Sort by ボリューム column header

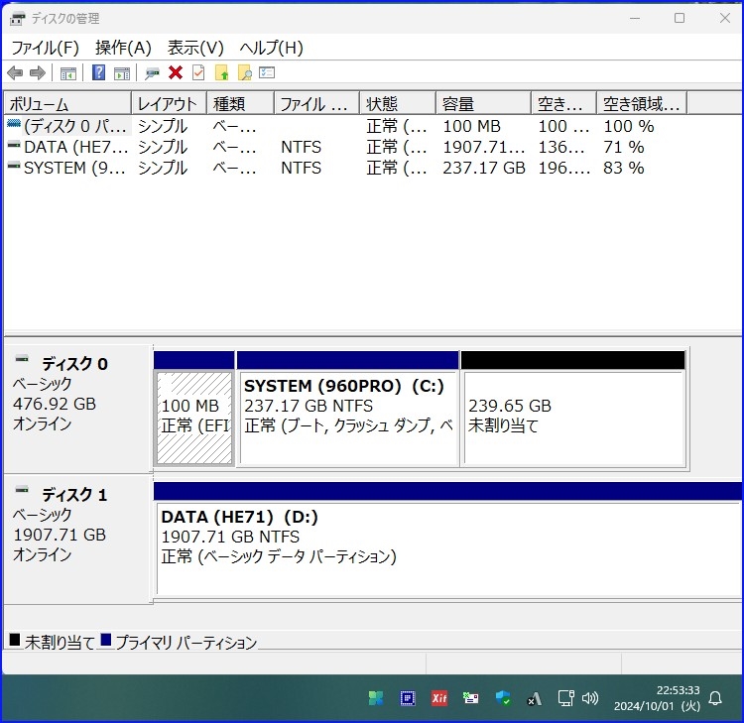pyautogui.click(x=67, y=103)
